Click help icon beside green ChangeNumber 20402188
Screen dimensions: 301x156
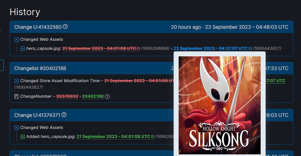click(x=107, y=96)
